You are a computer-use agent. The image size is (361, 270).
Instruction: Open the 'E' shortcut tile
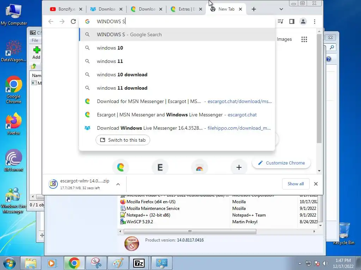(x=160, y=167)
